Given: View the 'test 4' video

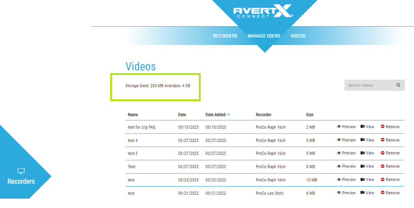Looking at the screenshot, I should pyautogui.click(x=367, y=140).
